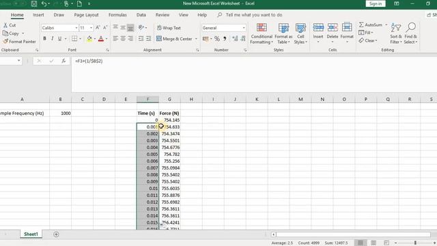
Task: Increase font size with large A icon
Action: tap(98, 27)
